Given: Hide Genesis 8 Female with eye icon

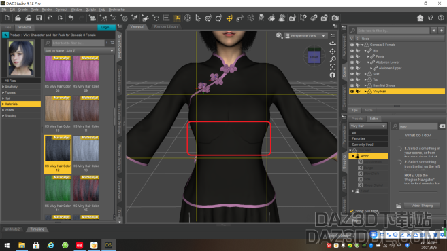Looking at the screenshot, I should [x=352, y=45].
